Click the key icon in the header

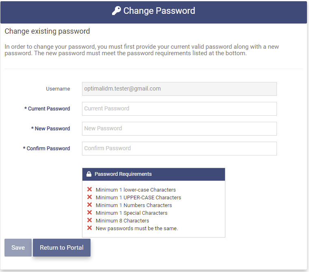pyautogui.click(x=116, y=11)
